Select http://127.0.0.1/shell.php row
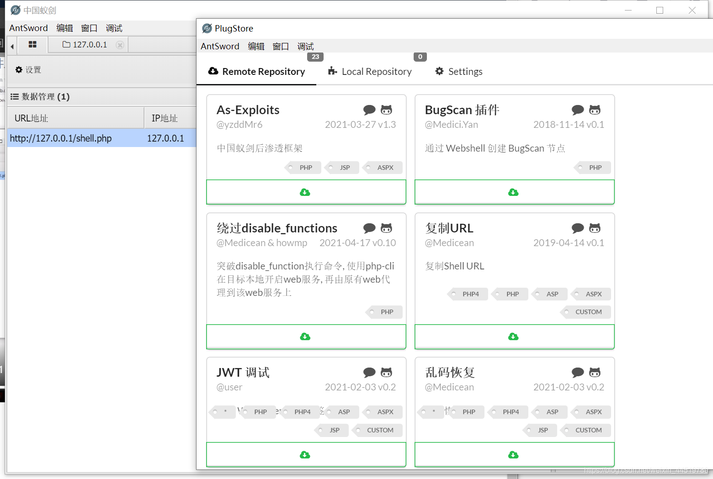The image size is (713, 479). coord(101,138)
